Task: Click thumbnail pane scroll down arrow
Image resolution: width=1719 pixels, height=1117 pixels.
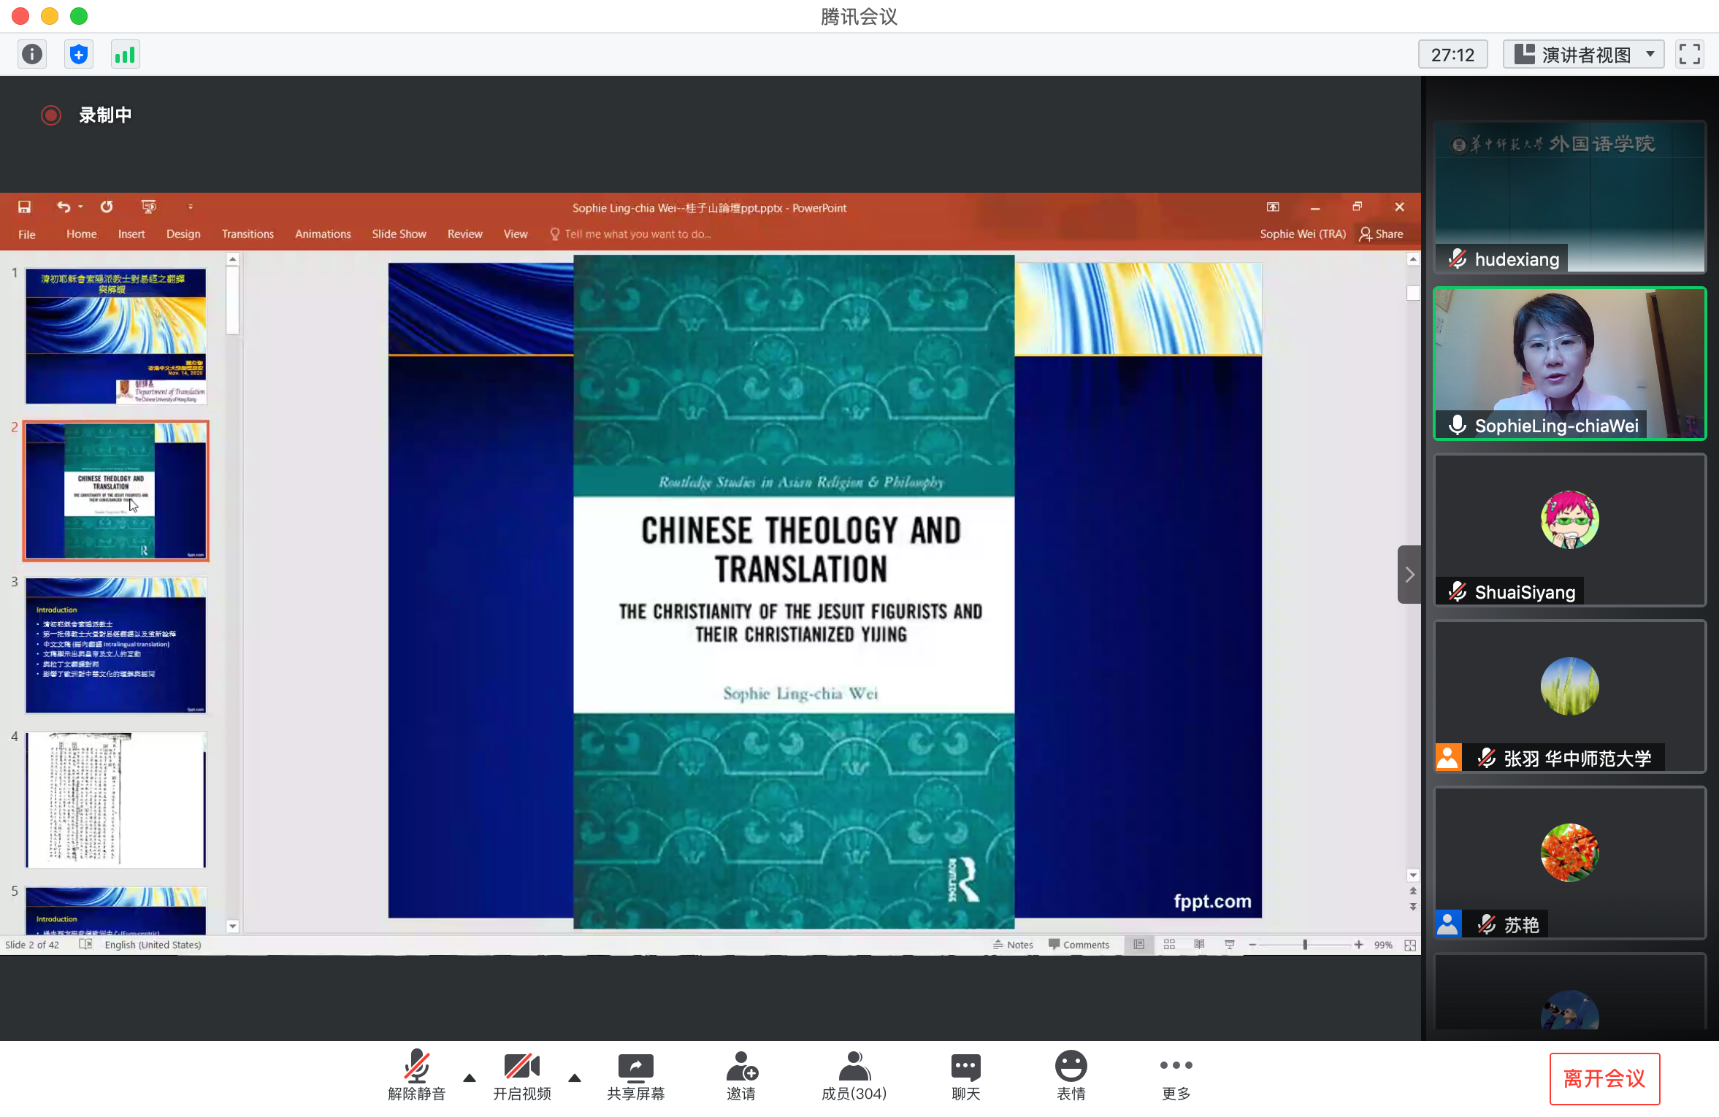Action: point(233,926)
